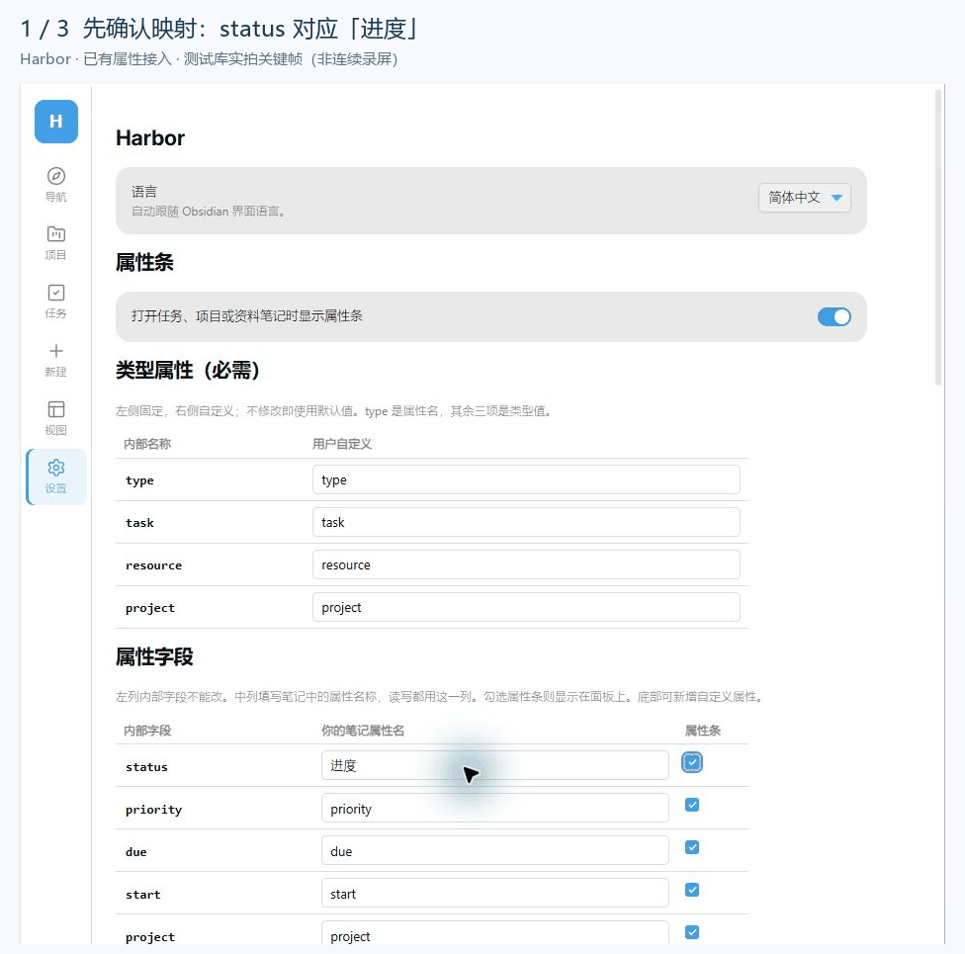Click the priority internal field label
Screen dimensions: 965x954
pyautogui.click(x=154, y=810)
